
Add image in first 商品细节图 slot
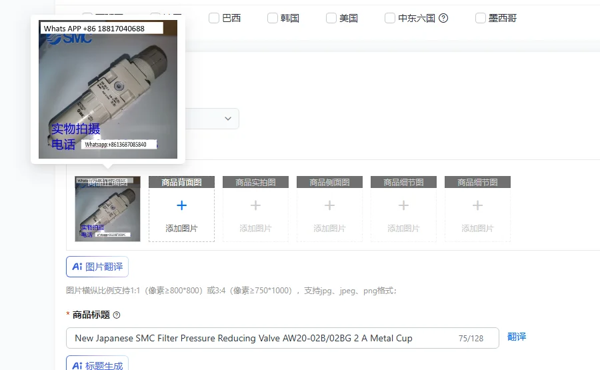403,209
